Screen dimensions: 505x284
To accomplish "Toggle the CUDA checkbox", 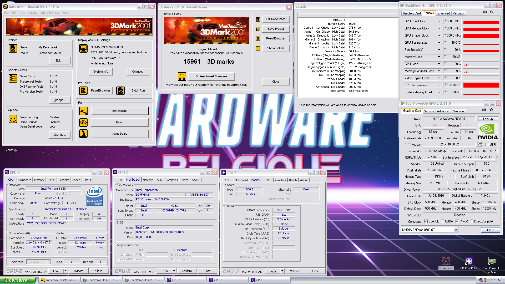I will 442,221.
